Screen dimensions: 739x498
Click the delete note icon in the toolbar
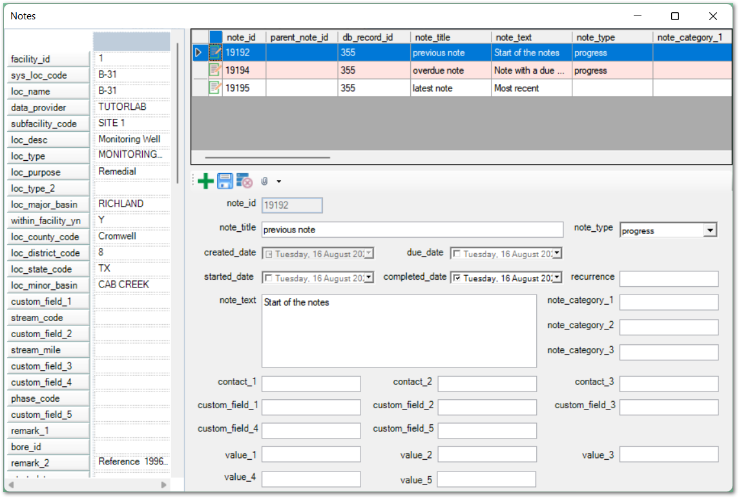tap(244, 182)
